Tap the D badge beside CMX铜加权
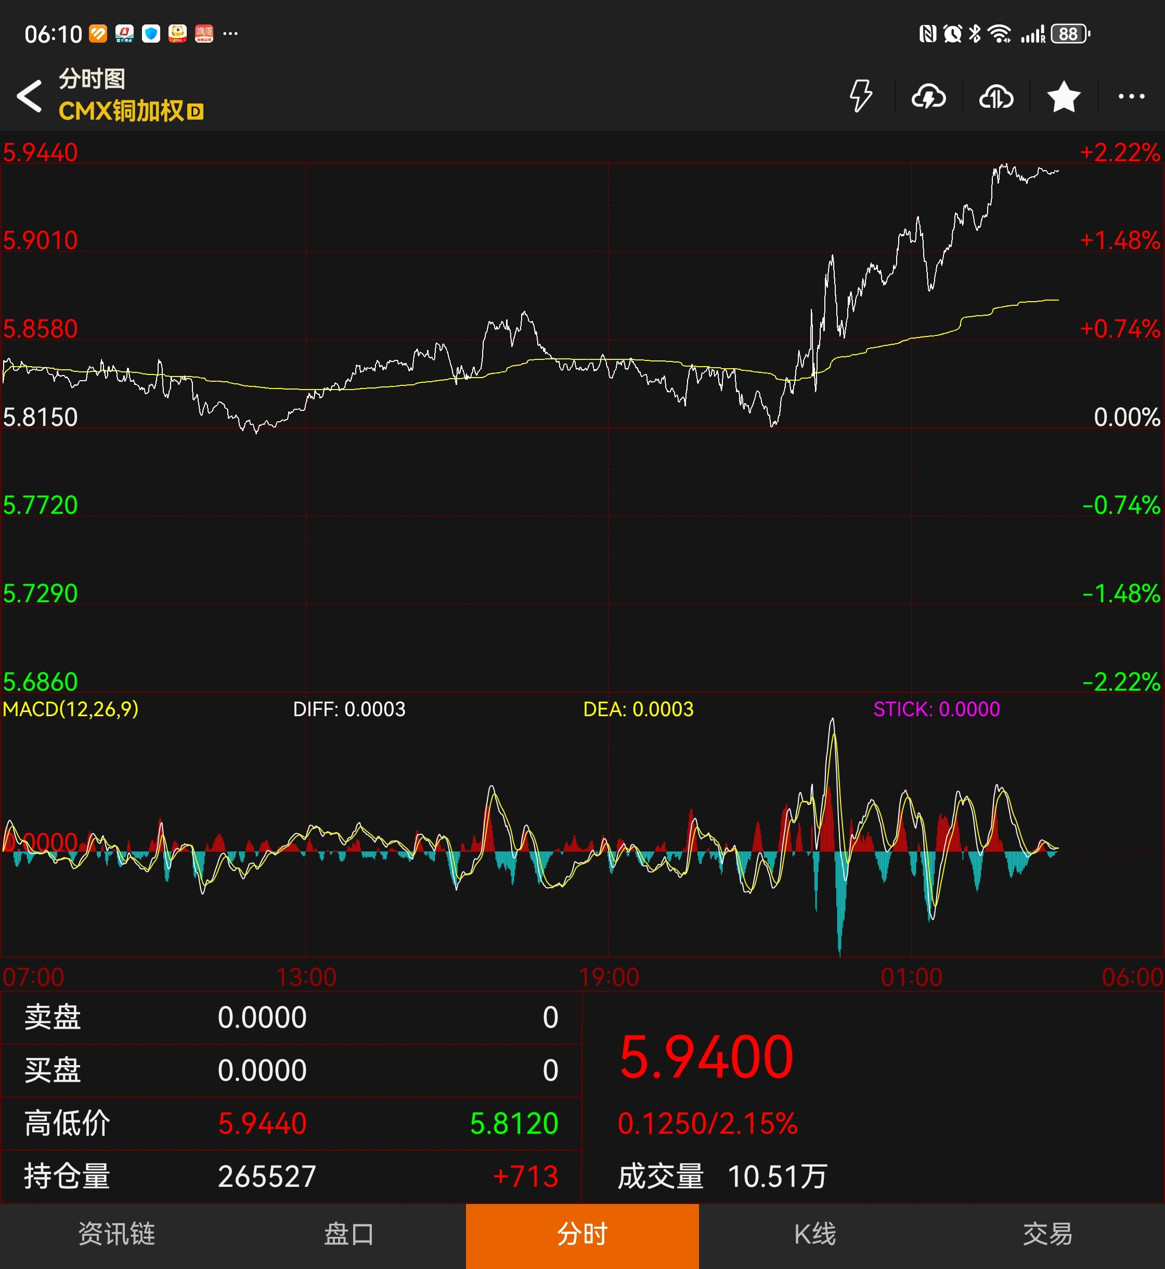 pyautogui.click(x=196, y=112)
